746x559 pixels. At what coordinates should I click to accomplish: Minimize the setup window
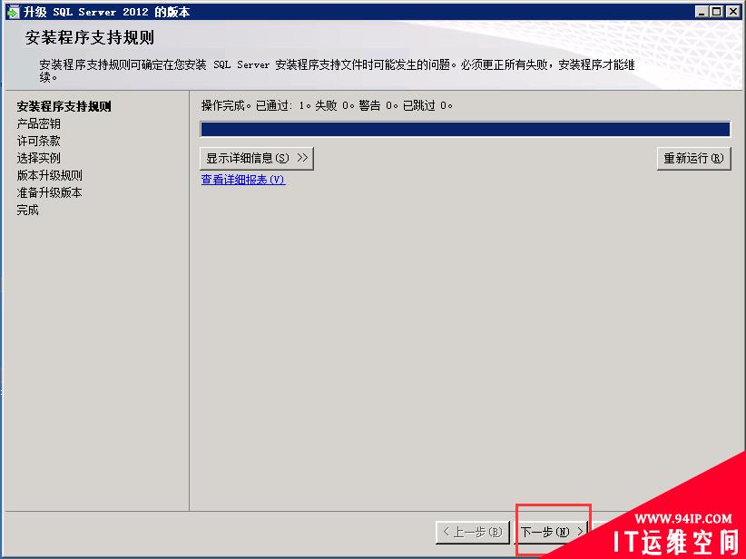(701, 12)
